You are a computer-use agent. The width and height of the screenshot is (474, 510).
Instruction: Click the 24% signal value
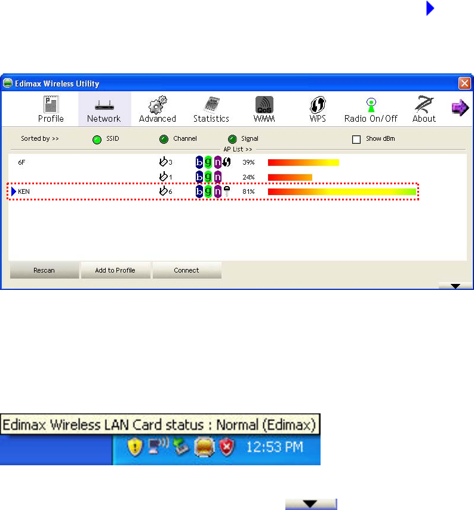(x=248, y=177)
